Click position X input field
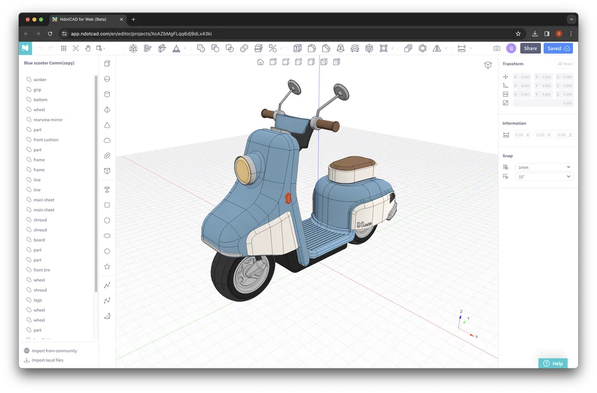This screenshot has width=597, height=393. pyautogui.click(x=522, y=77)
